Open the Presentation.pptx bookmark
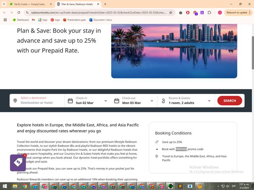 (75, 20)
